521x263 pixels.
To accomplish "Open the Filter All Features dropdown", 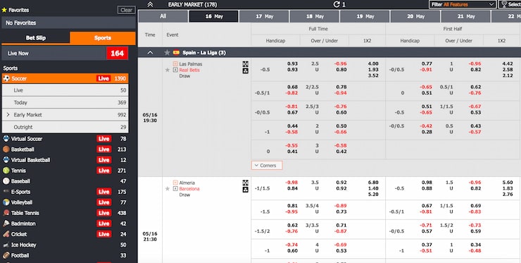I will [x=463, y=4].
